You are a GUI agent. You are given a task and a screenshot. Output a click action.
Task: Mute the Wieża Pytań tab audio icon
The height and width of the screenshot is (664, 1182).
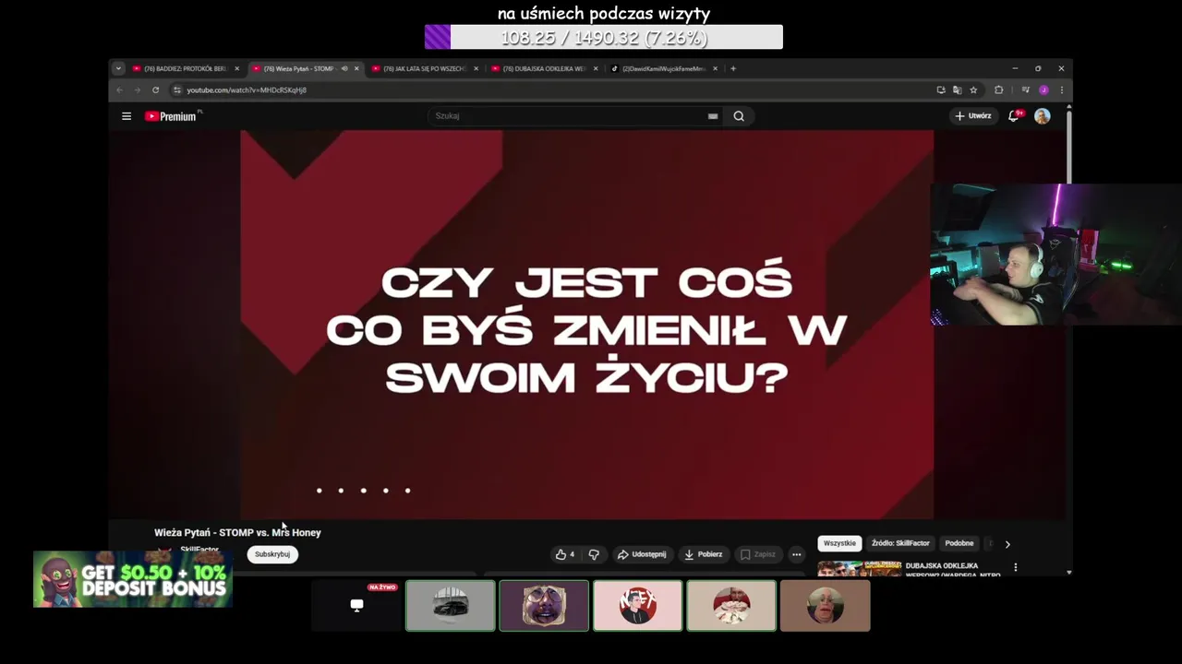click(x=344, y=68)
